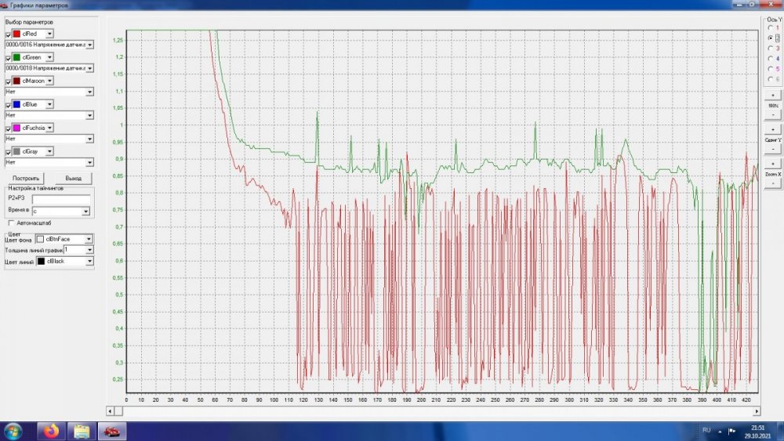Image resolution: width=784 pixels, height=441 pixels.
Task: Click the taskbar clock 21:51
Action: pyautogui.click(x=757, y=432)
